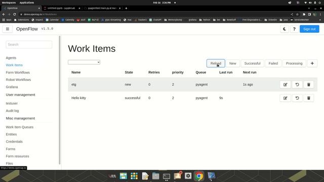The width and height of the screenshot is (324, 182).
Task: Open the browser extensions puzzle icon
Action: tap(304, 14)
